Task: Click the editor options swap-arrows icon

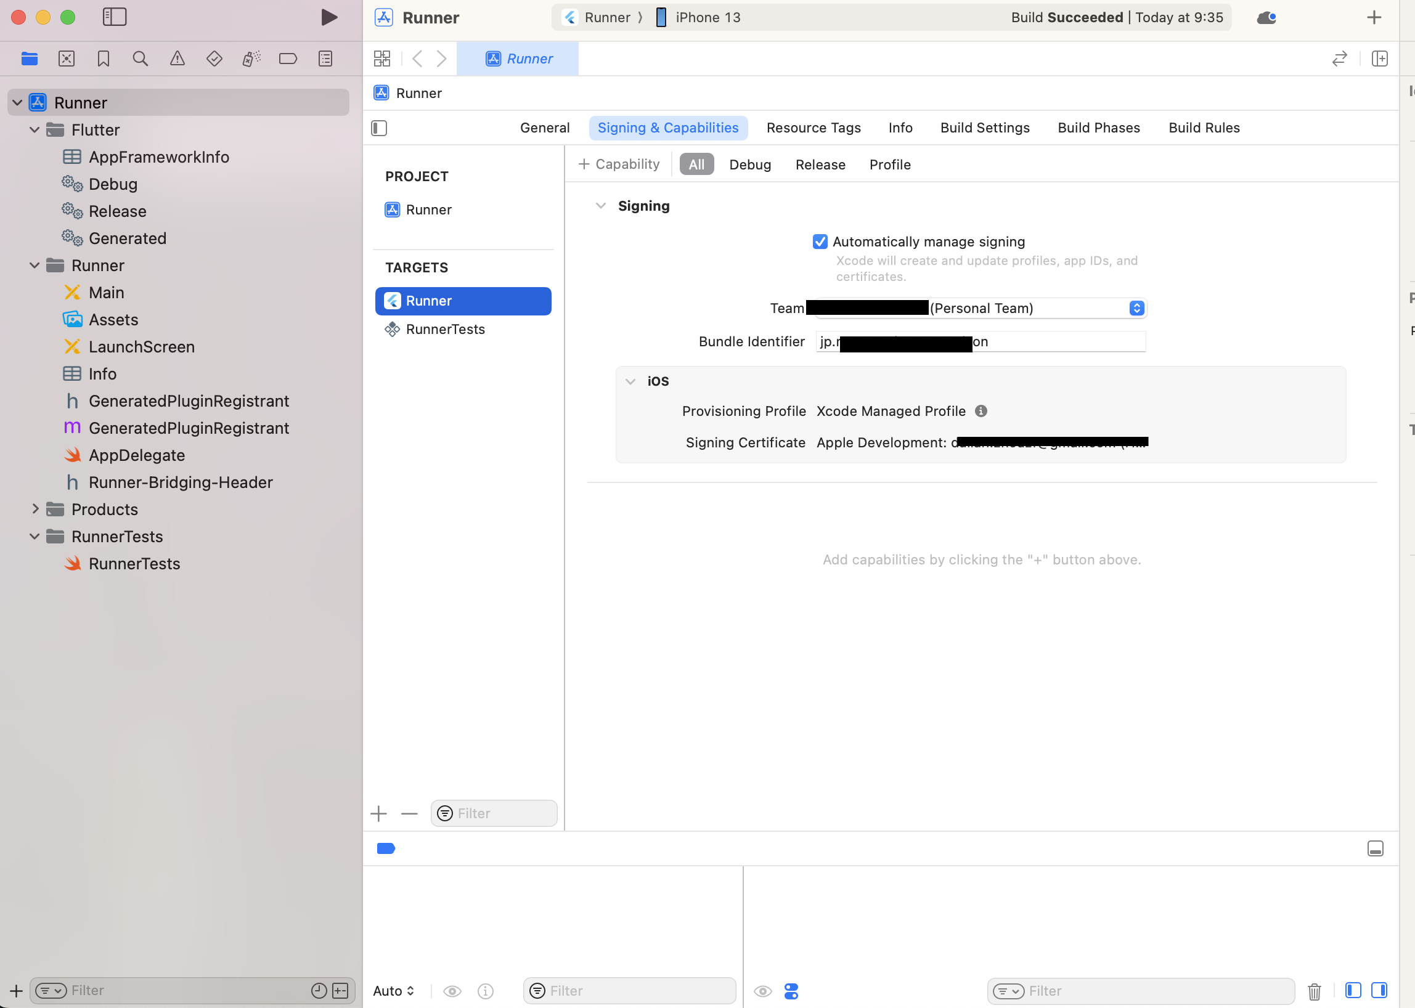Action: (1340, 59)
